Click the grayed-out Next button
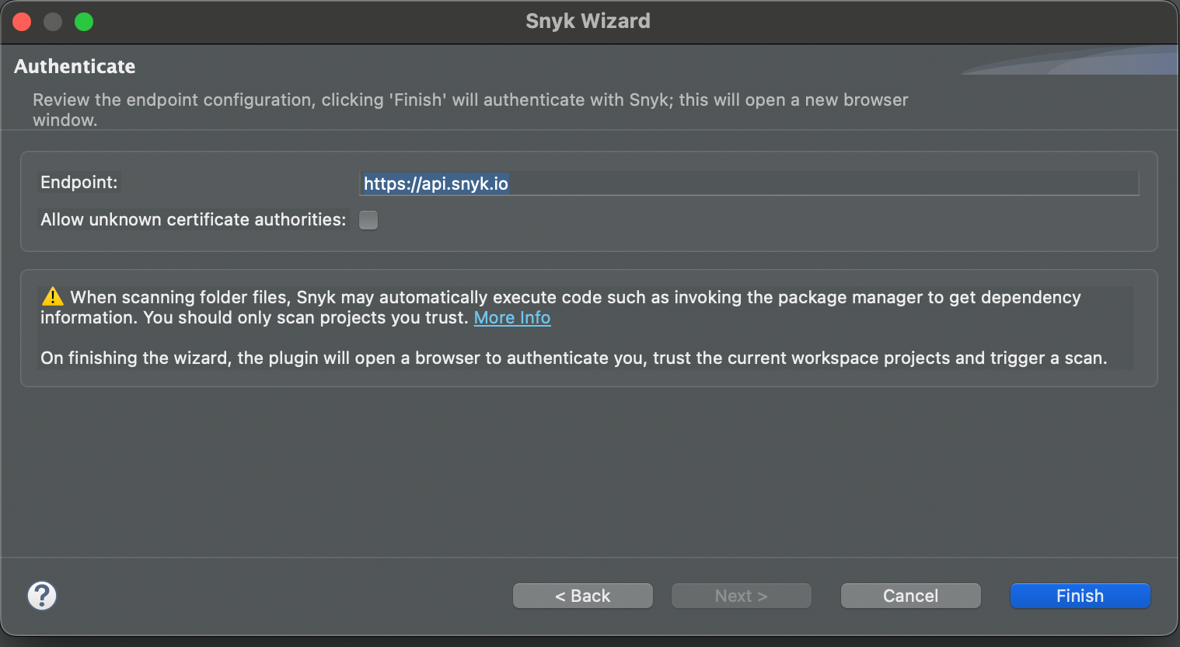1180x647 pixels. pyautogui.click(x=741, y=596)
